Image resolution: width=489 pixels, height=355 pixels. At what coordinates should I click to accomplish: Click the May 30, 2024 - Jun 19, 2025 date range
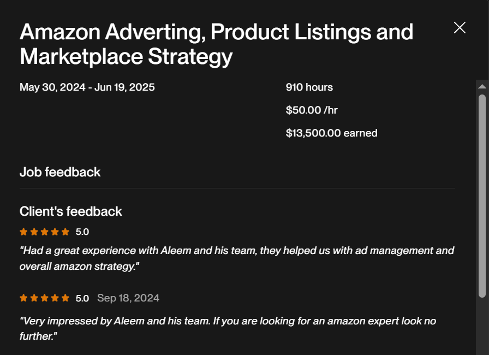point(87,87)
